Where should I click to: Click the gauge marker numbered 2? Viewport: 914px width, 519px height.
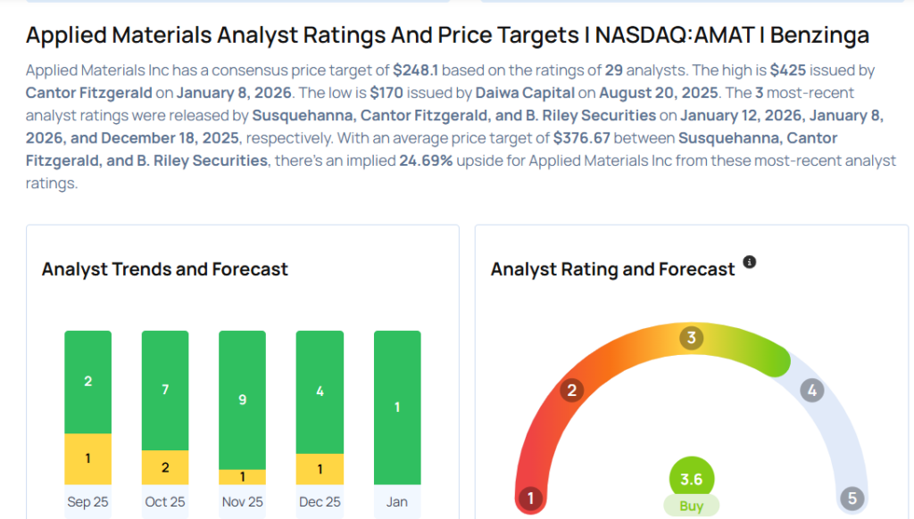tap(571, 390)
